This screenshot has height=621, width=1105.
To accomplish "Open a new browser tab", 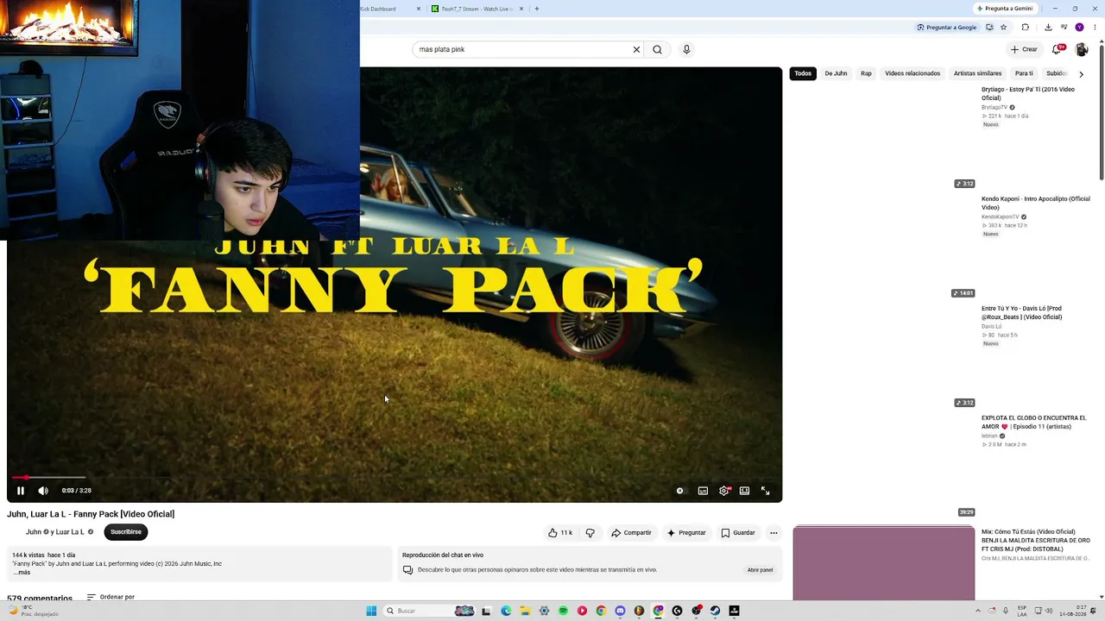I will point(537,9).
